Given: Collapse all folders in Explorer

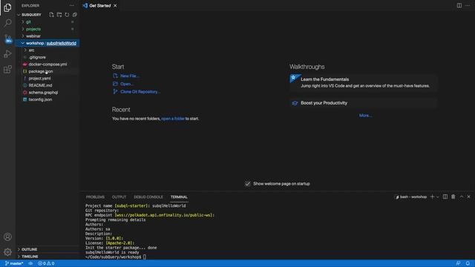Looking at the screenshot, I should coord(75,15).
